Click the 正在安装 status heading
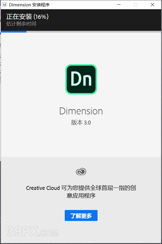Image resolution: width=162 pixels, height=244 pixels. 19,17
